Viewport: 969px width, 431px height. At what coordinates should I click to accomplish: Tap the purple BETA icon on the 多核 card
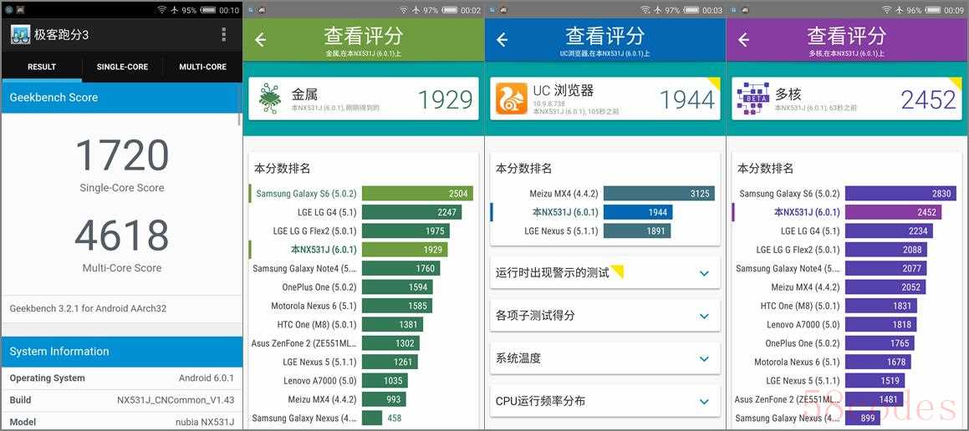[x=753, y=99]
